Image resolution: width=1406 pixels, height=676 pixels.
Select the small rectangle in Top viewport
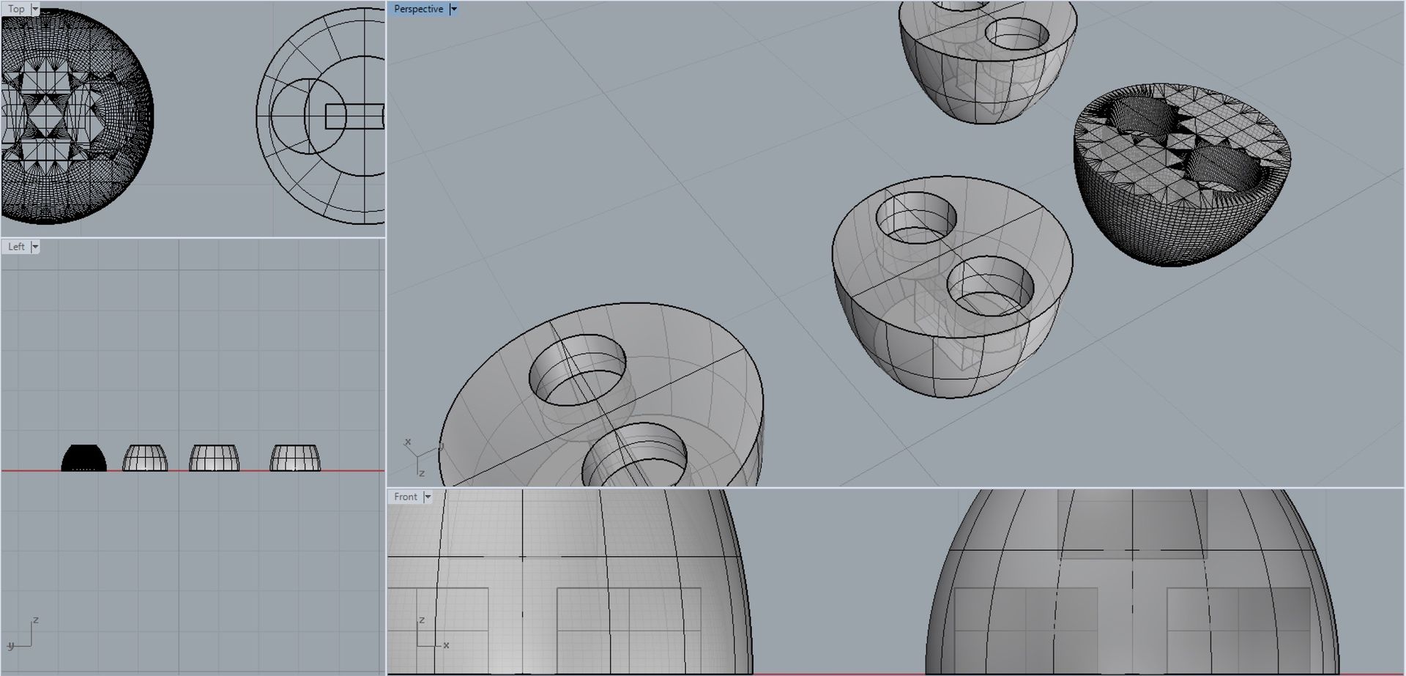354,116
